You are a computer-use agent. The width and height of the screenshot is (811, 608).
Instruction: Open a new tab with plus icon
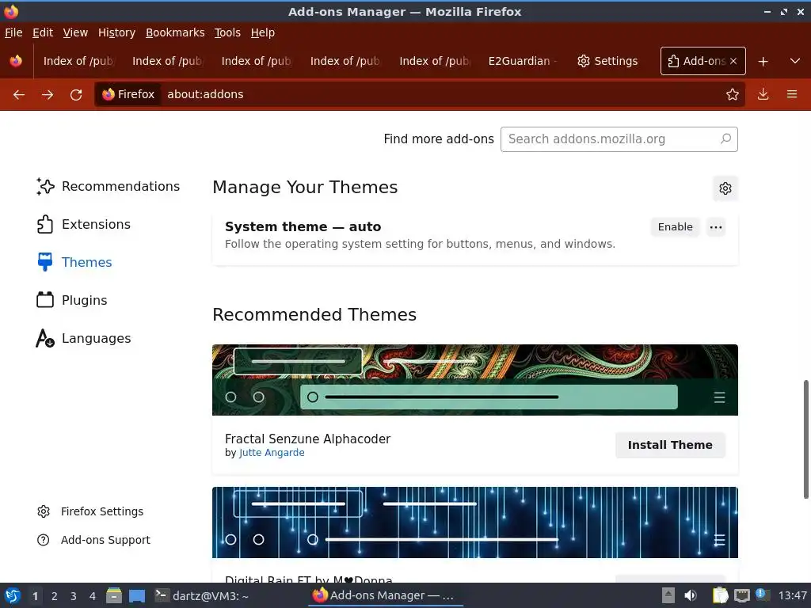(x=763, y=61)
